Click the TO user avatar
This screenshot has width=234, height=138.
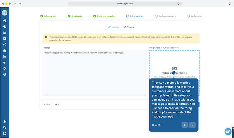coord(5,13)
